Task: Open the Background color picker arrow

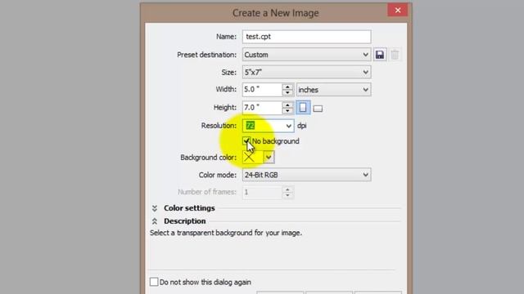Action: point(269,158)
